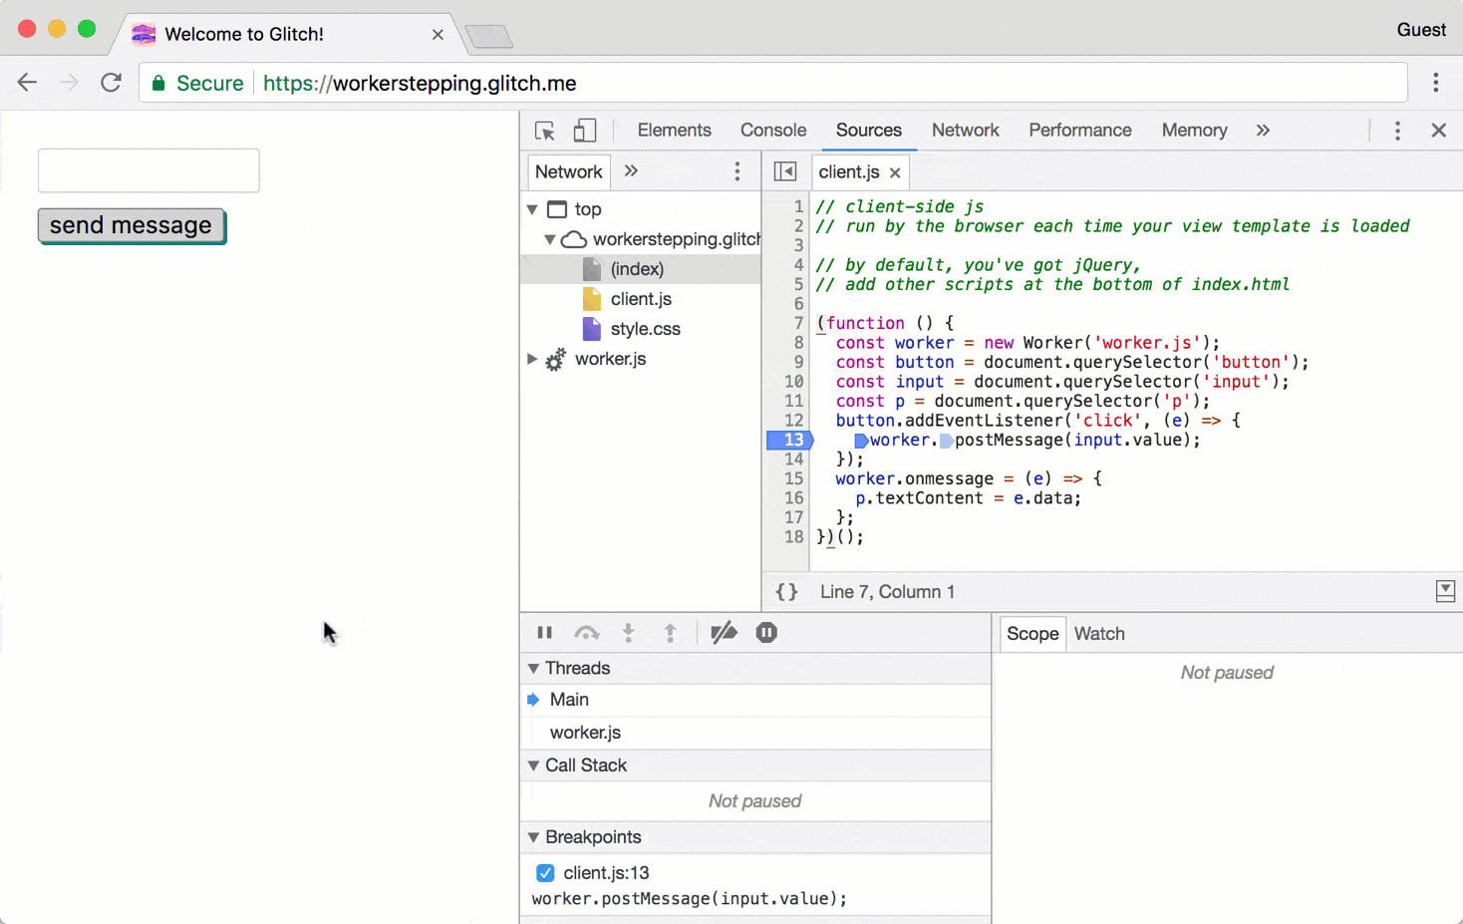
Task: Reload the current page
Action: [x=111, y=83]
